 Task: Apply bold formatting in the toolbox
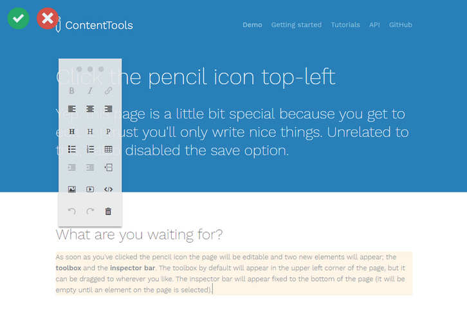[x=72, y=91]
